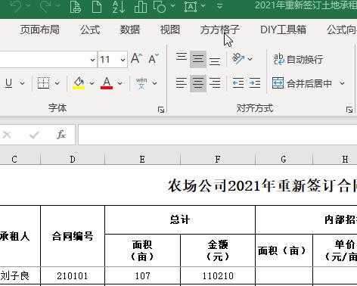Select column F header

(218, 160)
